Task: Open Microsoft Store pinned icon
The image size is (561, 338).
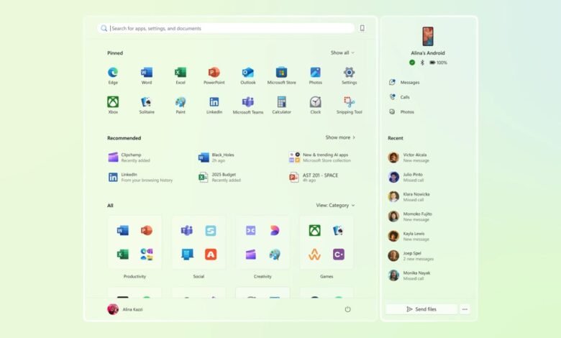Action: point(281,75)
